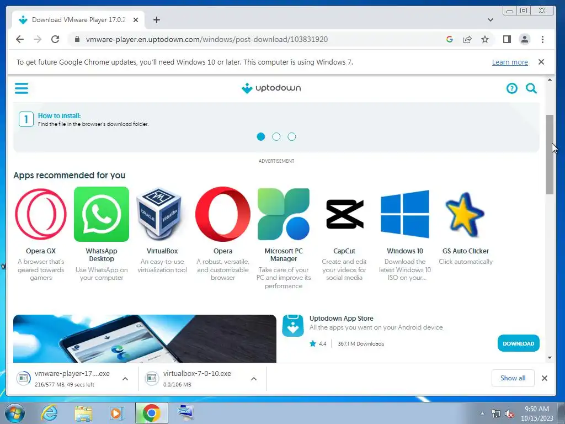Open the Chrome profile avatar
The image size is (565, 424).
point(525,39)
